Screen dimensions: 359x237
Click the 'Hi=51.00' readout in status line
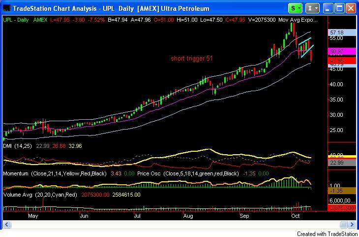187,20
